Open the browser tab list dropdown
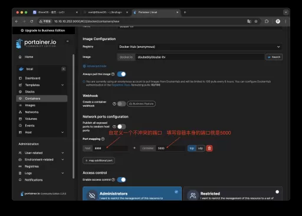The height and width of the screenshot is (216, 302). (285, 12)
